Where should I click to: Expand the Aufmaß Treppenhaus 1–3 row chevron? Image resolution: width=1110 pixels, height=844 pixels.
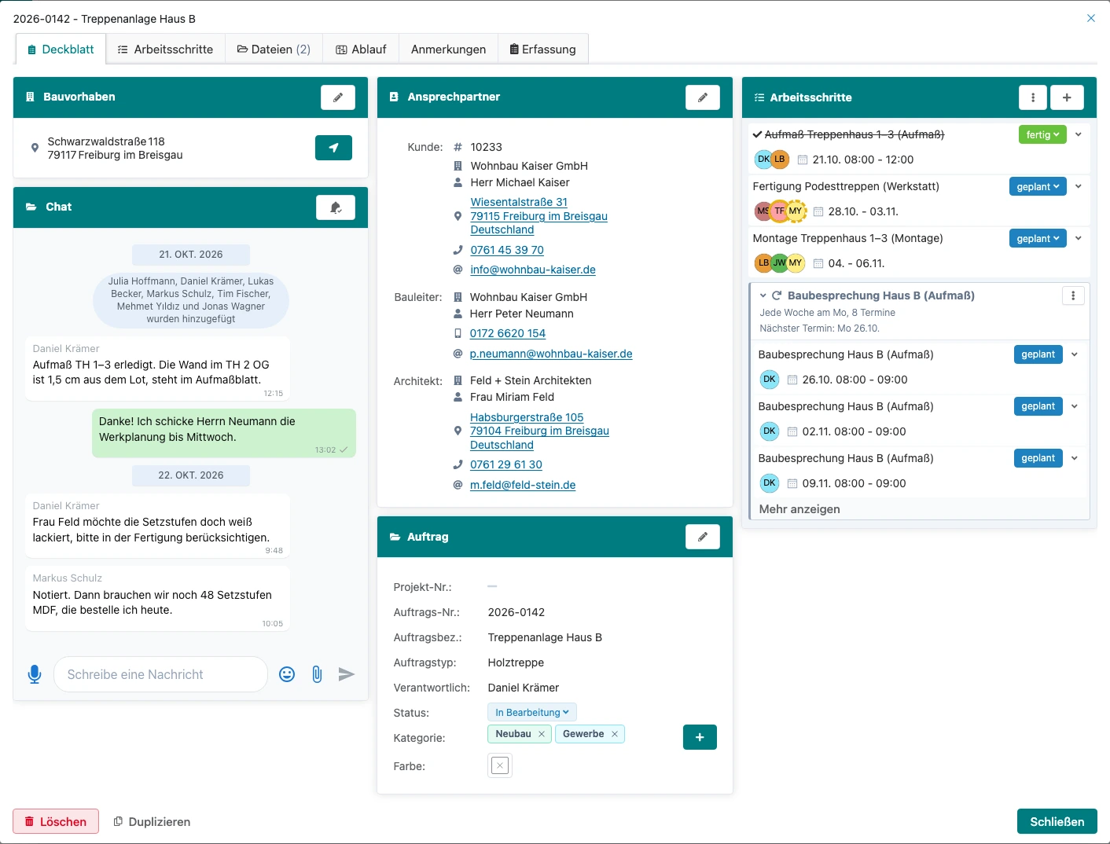(1079, 134)
